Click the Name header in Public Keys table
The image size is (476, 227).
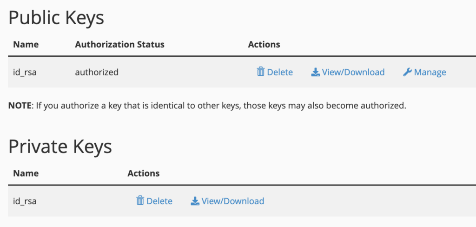pos(26,44)
